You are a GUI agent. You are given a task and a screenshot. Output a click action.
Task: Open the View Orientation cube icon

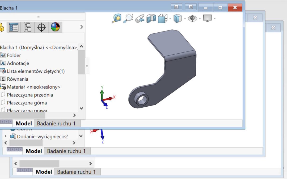click(162, 18)
